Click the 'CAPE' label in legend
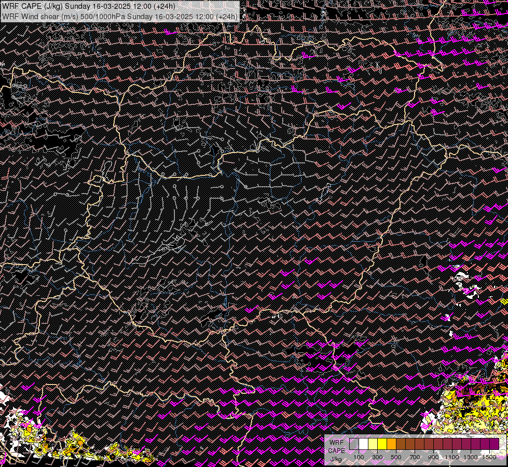Image resolution: width=508 pixels, height=467 pixels. coord(337,451)
